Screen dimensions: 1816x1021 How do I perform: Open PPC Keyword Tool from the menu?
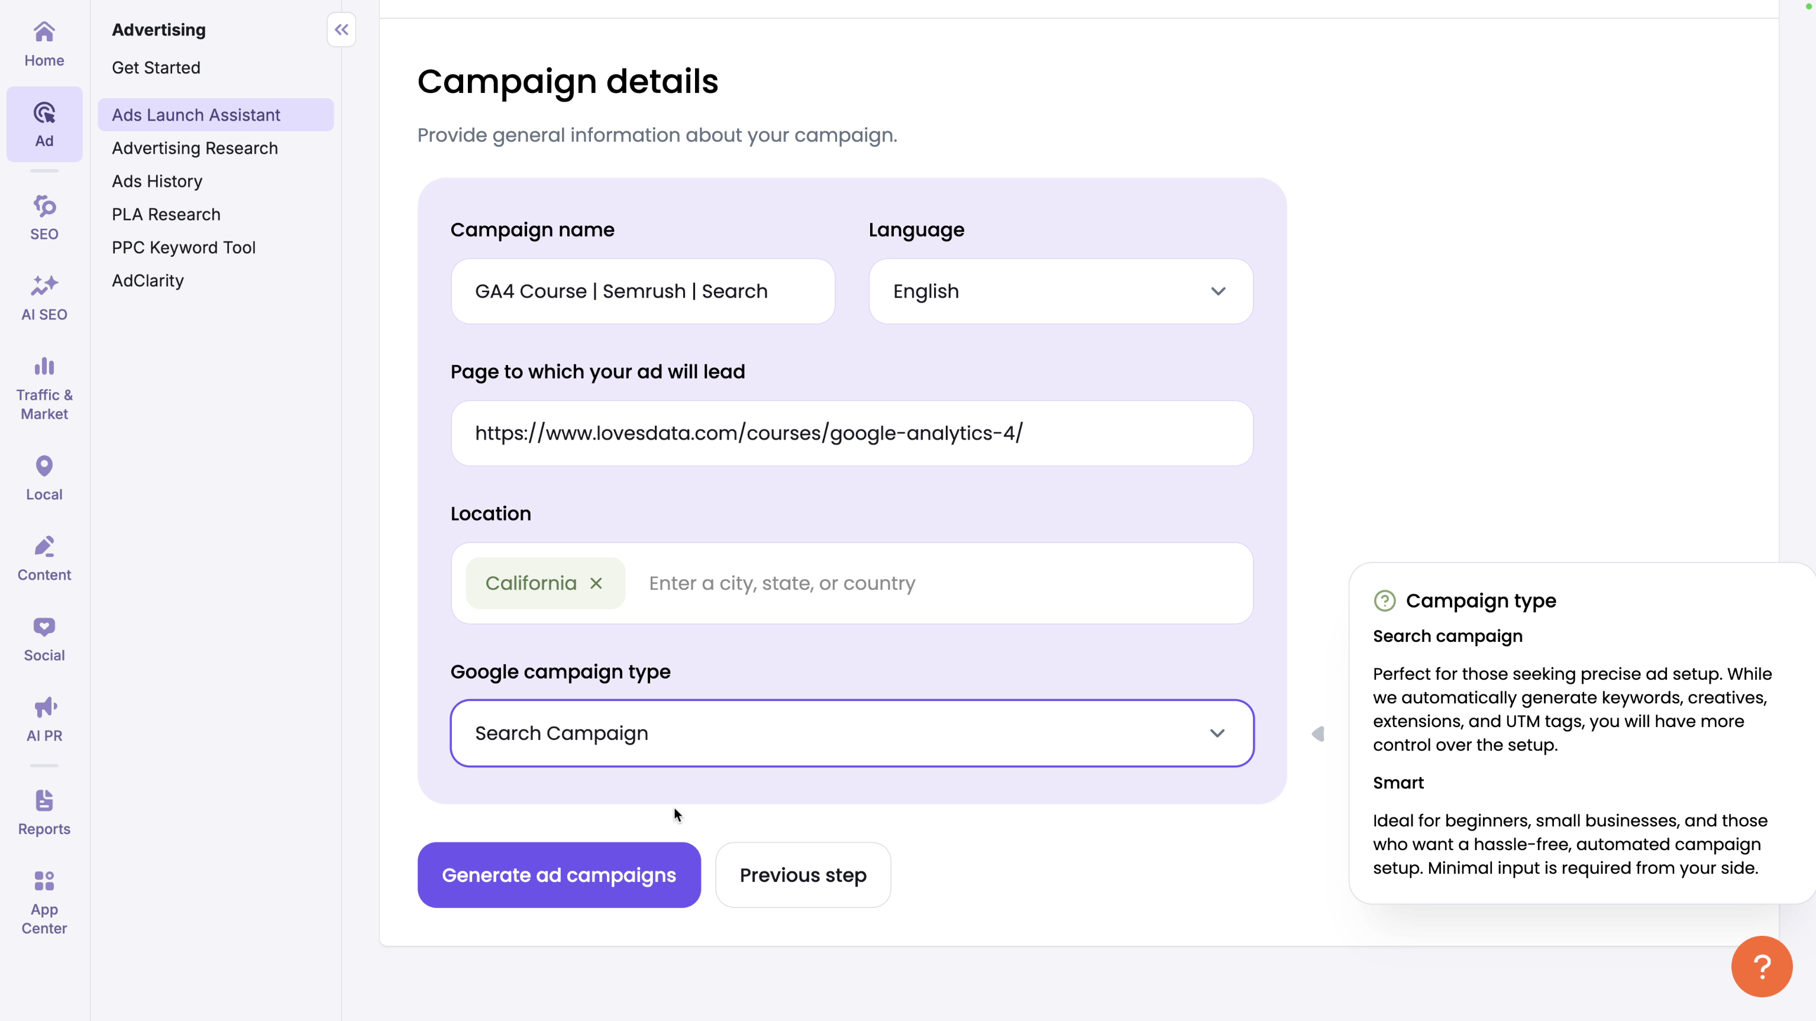click(183, 247)
